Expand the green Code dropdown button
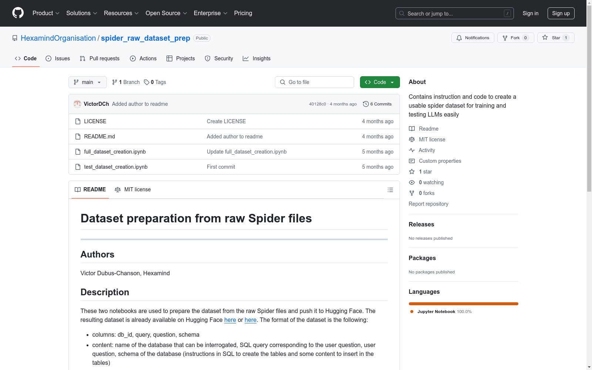 (x=380, y=82)
